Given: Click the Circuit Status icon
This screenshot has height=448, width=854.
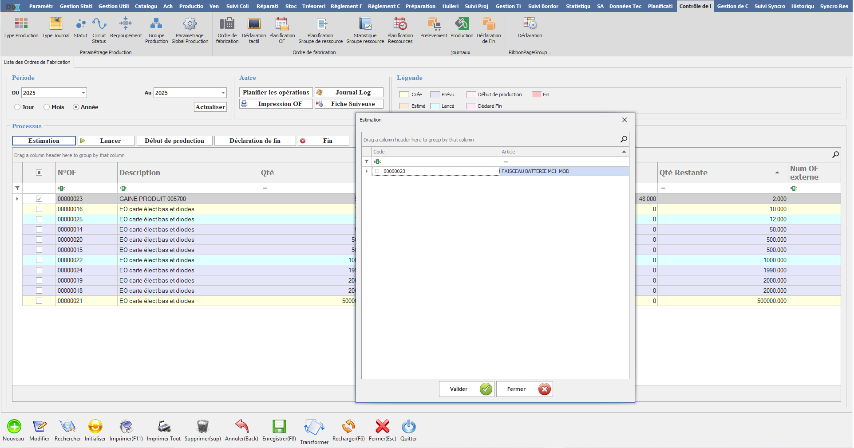Looking at the screenshot, I should 99,24.
